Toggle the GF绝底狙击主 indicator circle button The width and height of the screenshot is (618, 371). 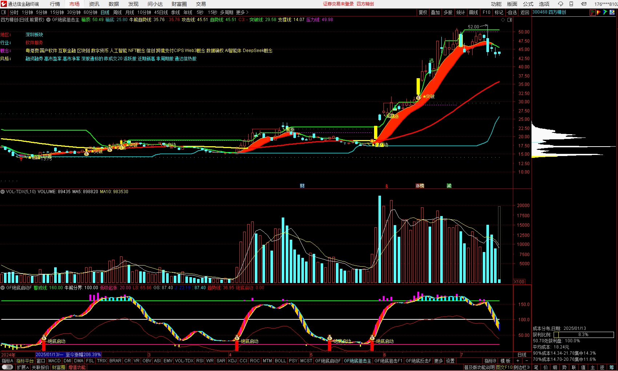tap(48, 20)
